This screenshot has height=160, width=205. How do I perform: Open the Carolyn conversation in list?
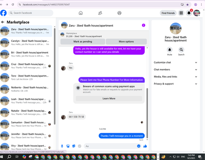tap(26, 43)
